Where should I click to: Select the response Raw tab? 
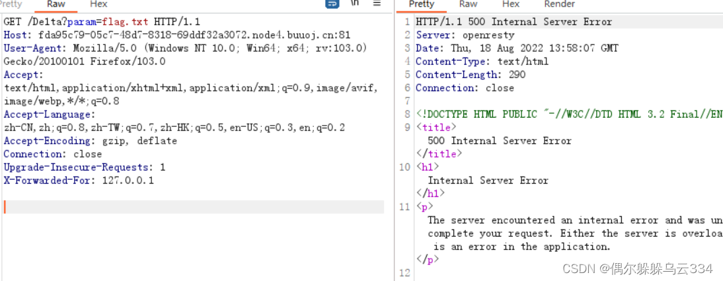pos(468,4)
